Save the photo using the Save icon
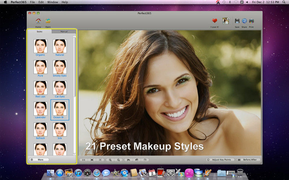This screenshot has width=289, height=180. pos(237,21)
